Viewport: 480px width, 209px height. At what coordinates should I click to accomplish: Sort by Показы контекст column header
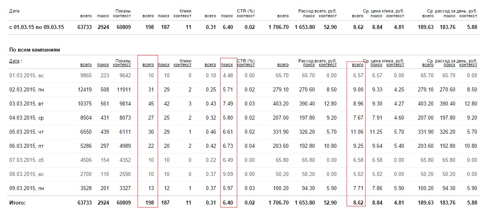pyautogui.click(x=122, y=64)
